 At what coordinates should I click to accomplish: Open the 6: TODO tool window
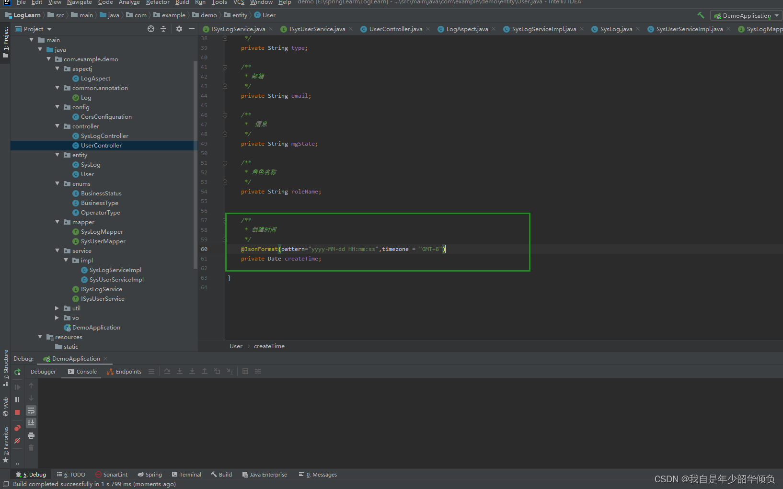click(71, 475)
